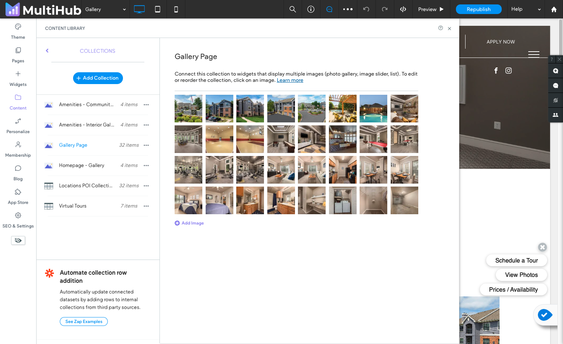This screenshot has height=344, width=563.
Task: Open more options for Homepage - Gallery collection
Action: 146,166
